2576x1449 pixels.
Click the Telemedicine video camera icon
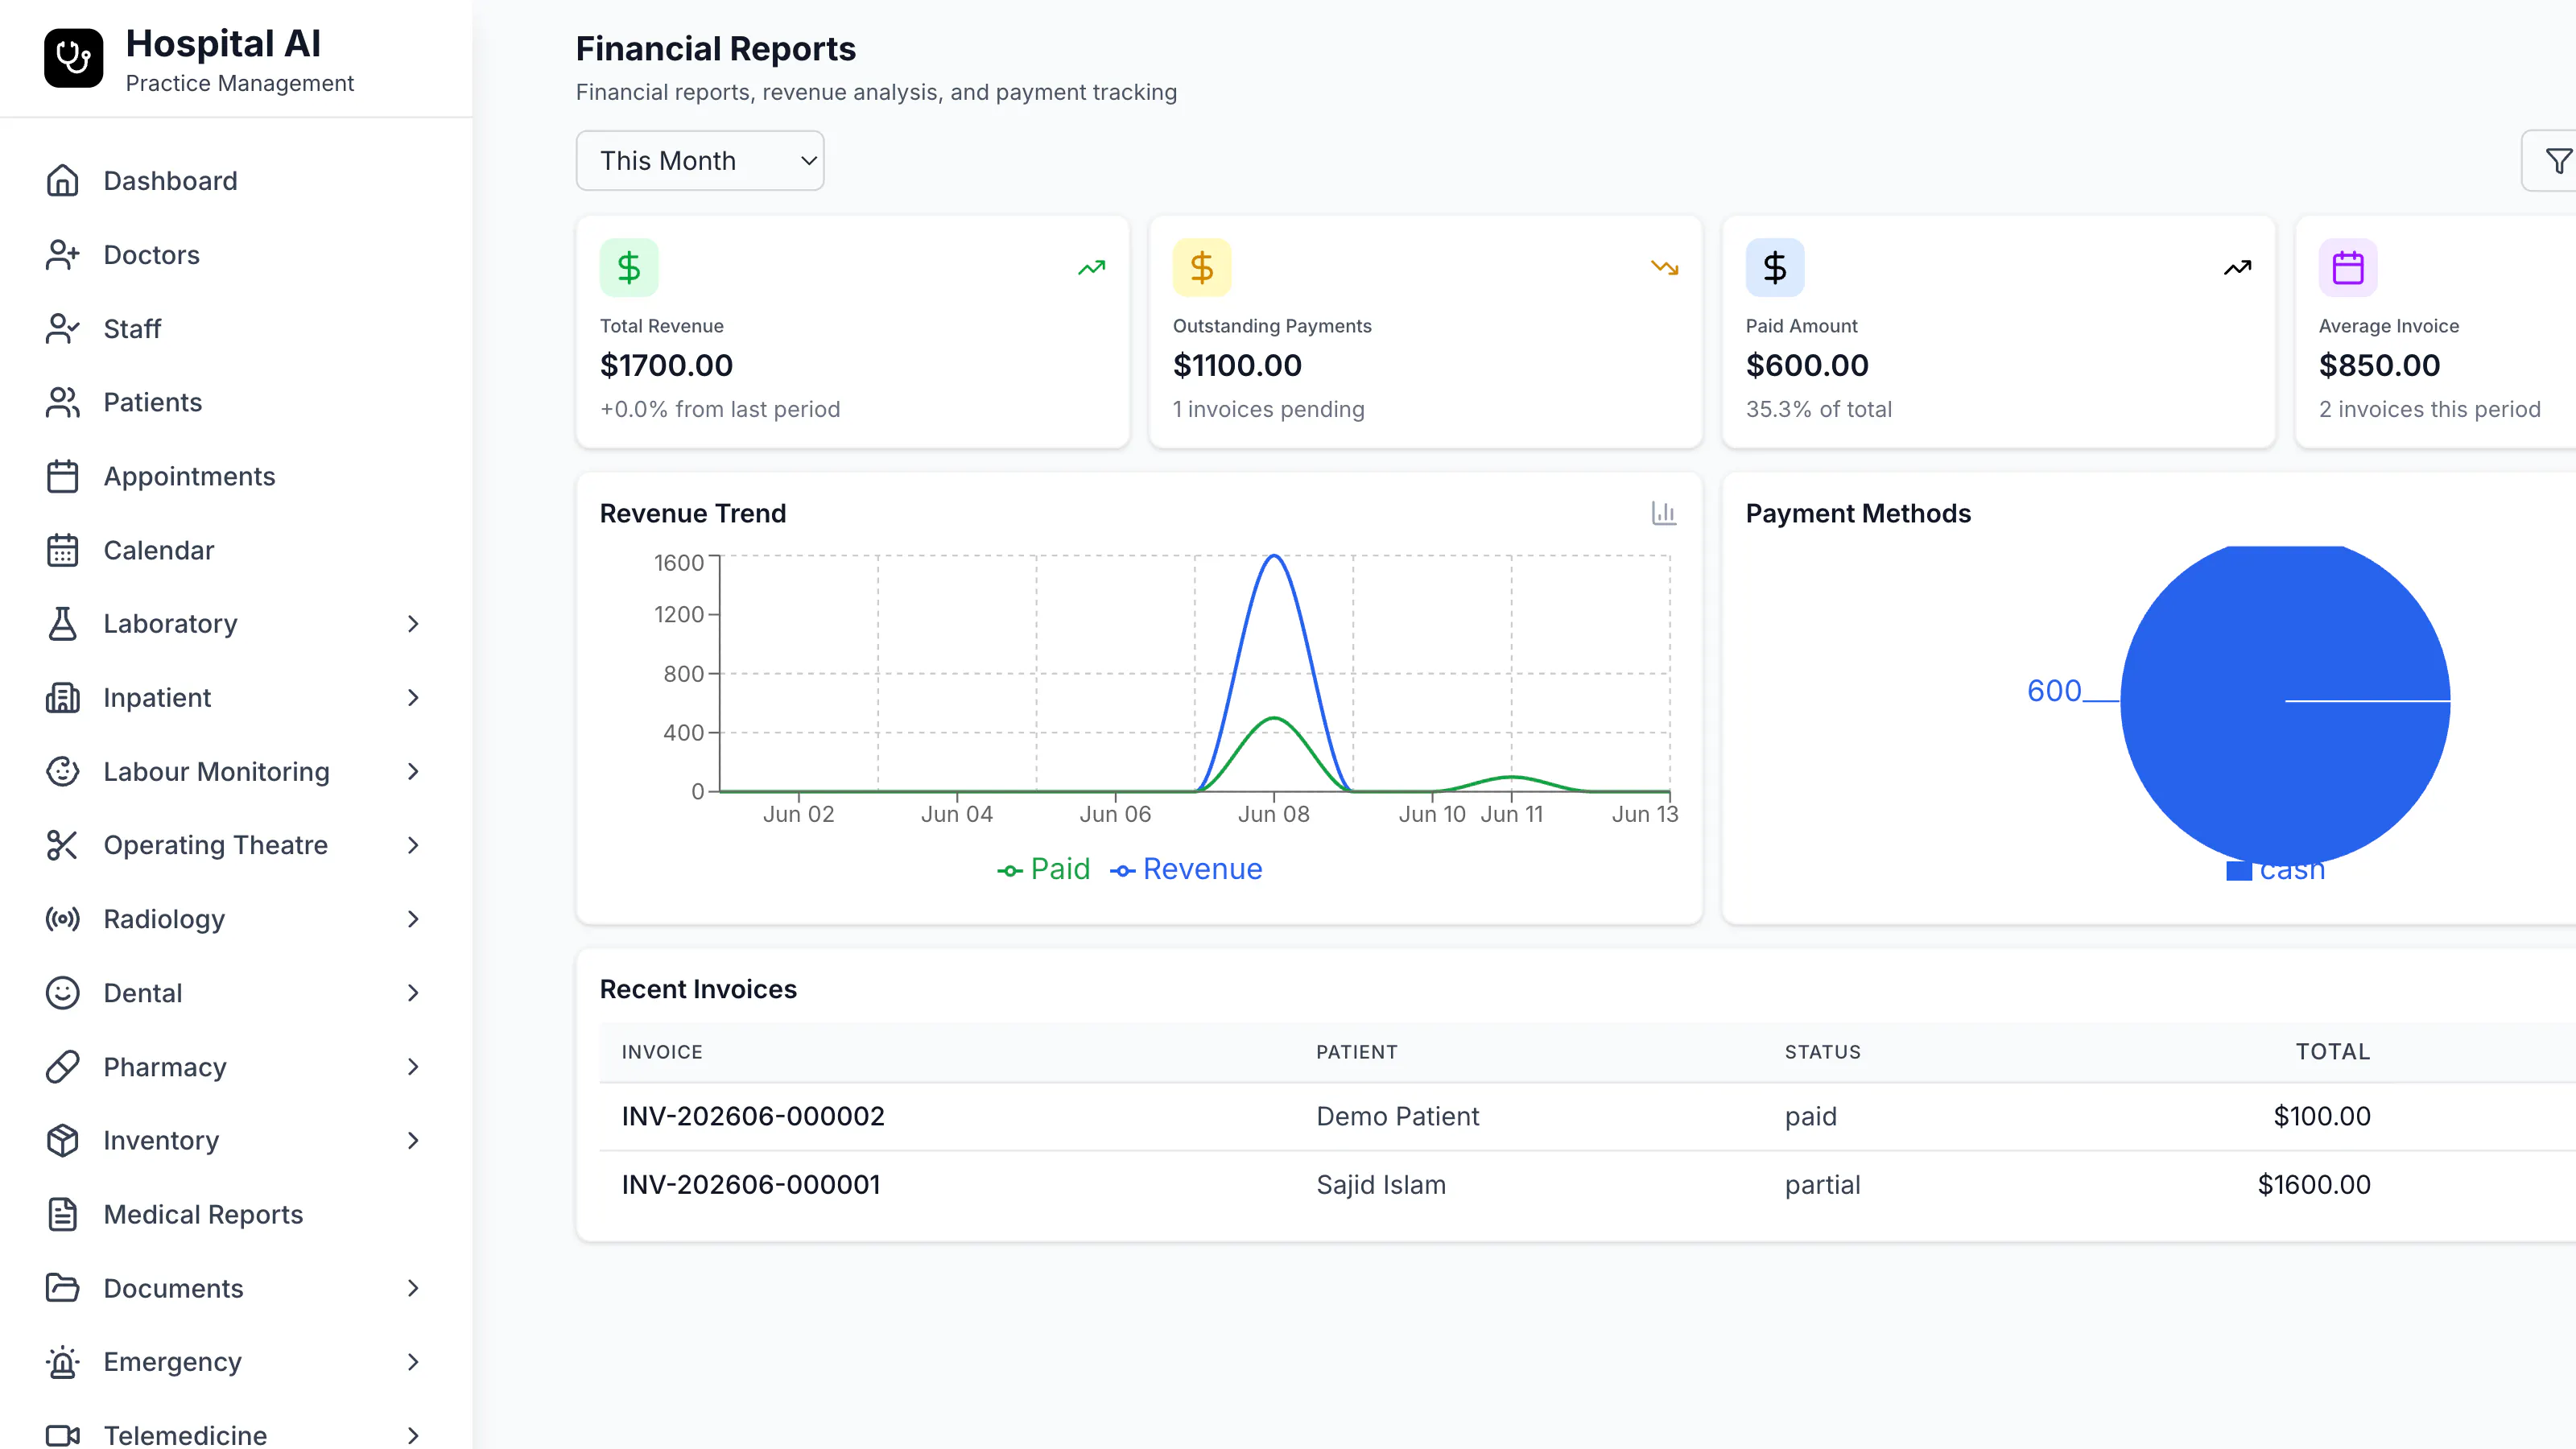coord(62,1436)
